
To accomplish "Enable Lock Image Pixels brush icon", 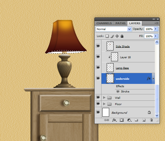I will [112, 36].
